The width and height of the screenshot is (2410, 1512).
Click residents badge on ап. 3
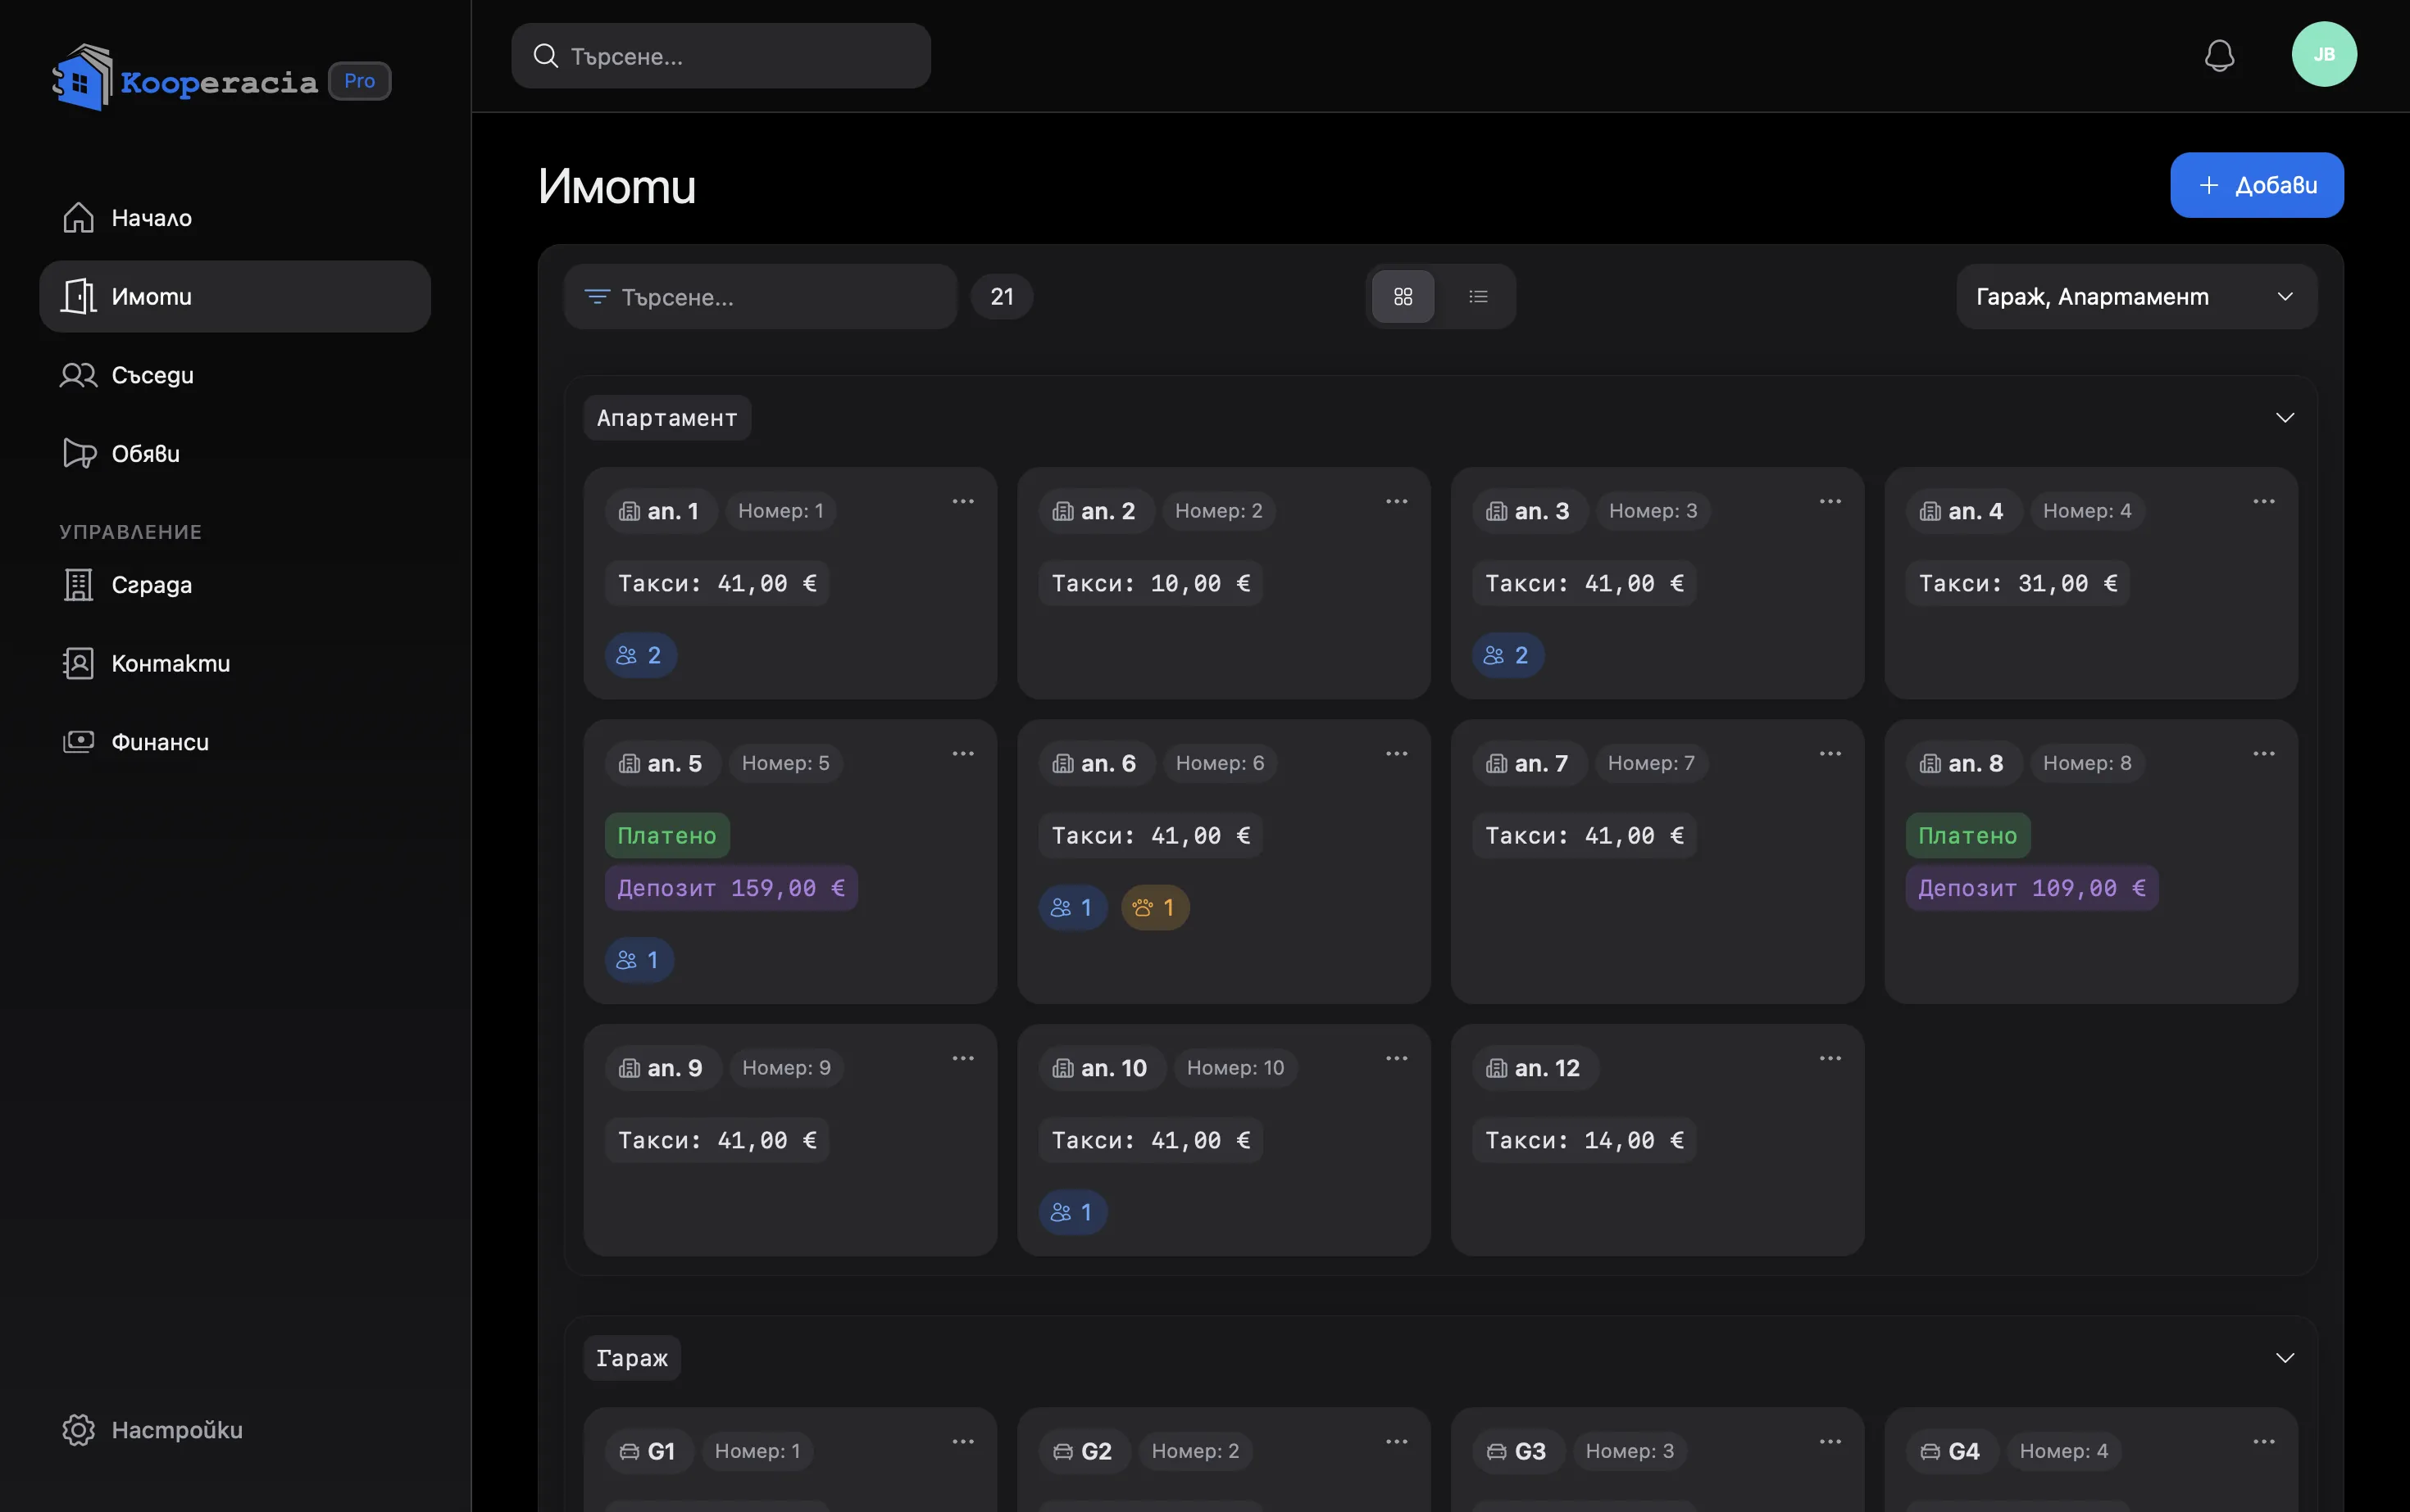[x=1508, y=655]
